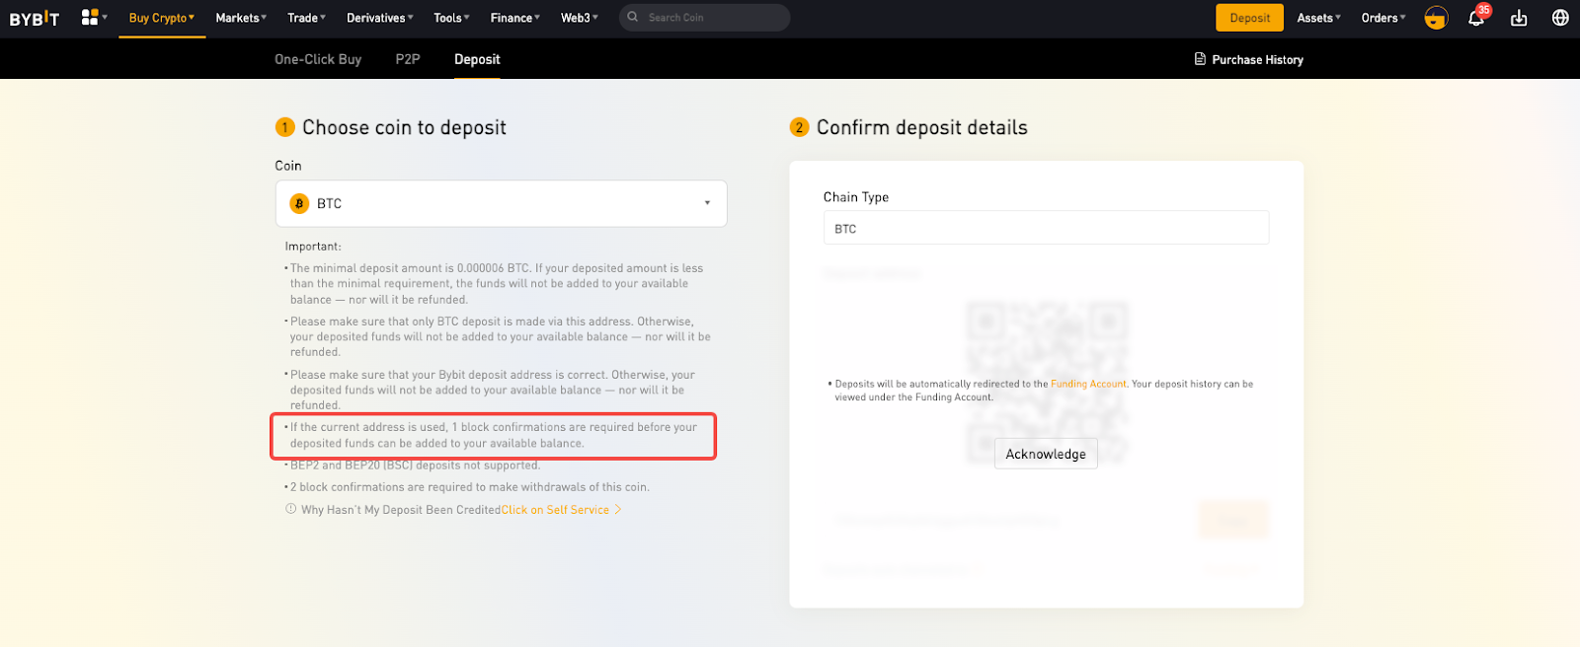
Task: Open the Click on Self Service link
Action: (x=555, y=510)
